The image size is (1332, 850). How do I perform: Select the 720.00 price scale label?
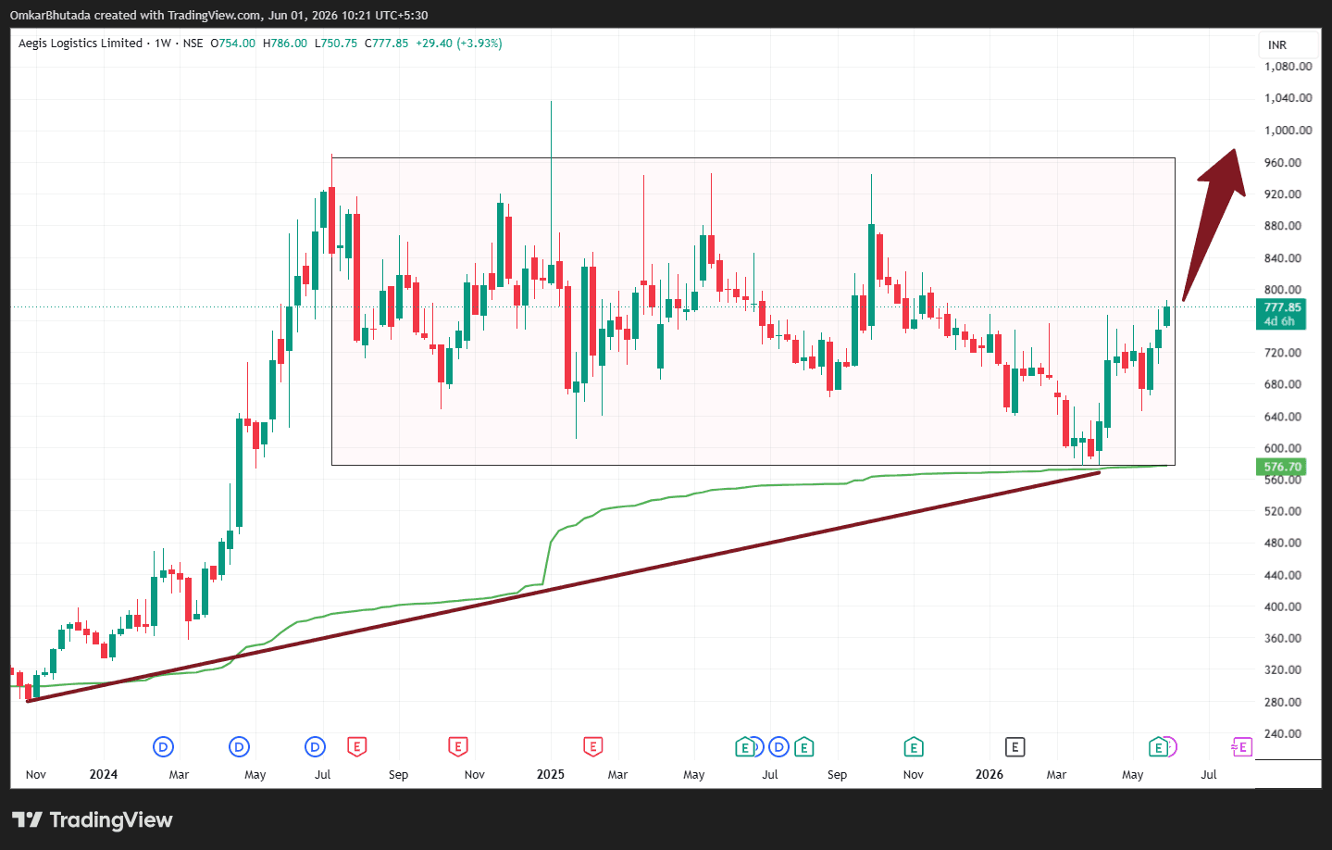tap(1283, 353)
